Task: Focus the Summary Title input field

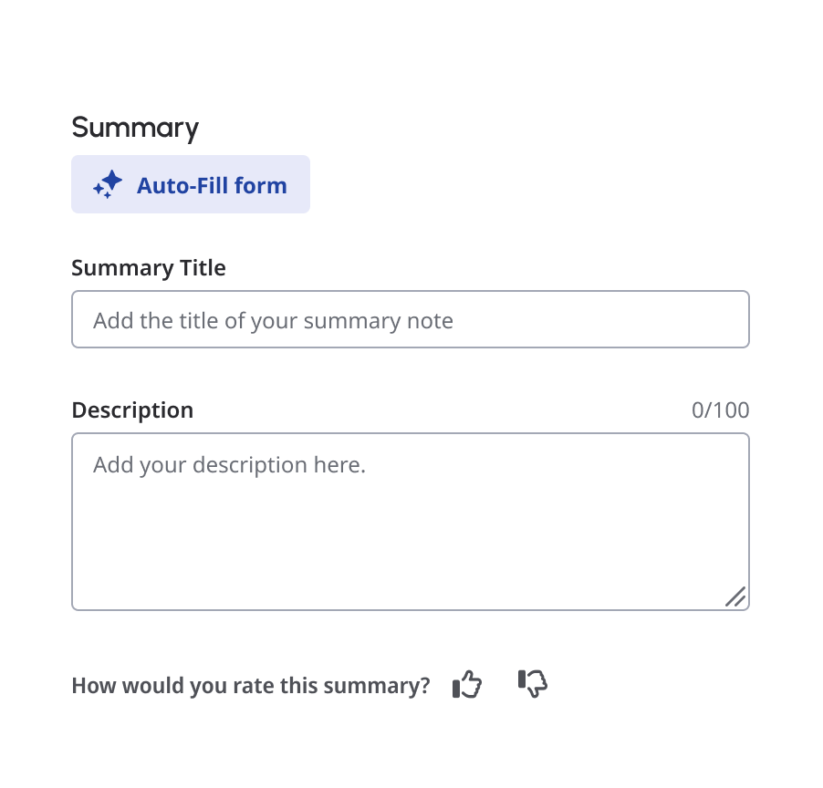Action: click(411, 319)
